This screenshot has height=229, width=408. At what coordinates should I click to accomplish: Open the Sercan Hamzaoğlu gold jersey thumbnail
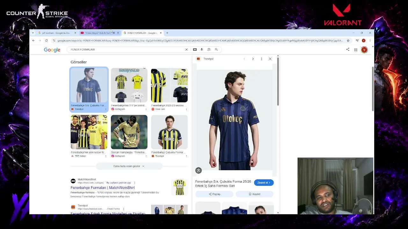coord(129,132)
